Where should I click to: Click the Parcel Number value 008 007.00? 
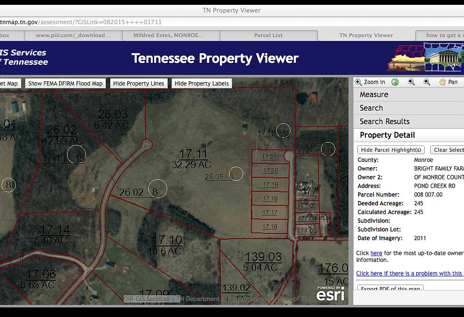pyautogui.click(x=428, y=194)
